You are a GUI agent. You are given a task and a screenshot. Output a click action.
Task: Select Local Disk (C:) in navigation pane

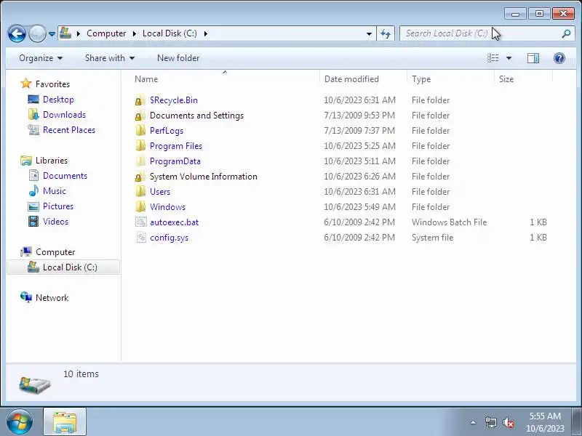click(x=63, y=267)
